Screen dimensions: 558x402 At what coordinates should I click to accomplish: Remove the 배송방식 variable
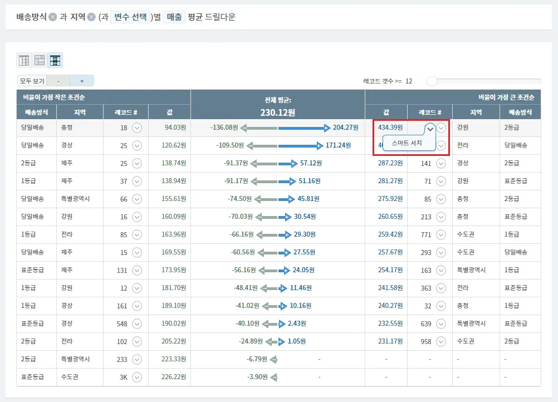coord(53,17)
